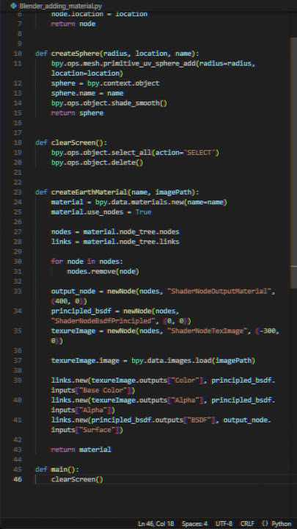
Task: Click 'clearScreen()' call on line 46
Action: pyautogui.click(x=77, y=479)
